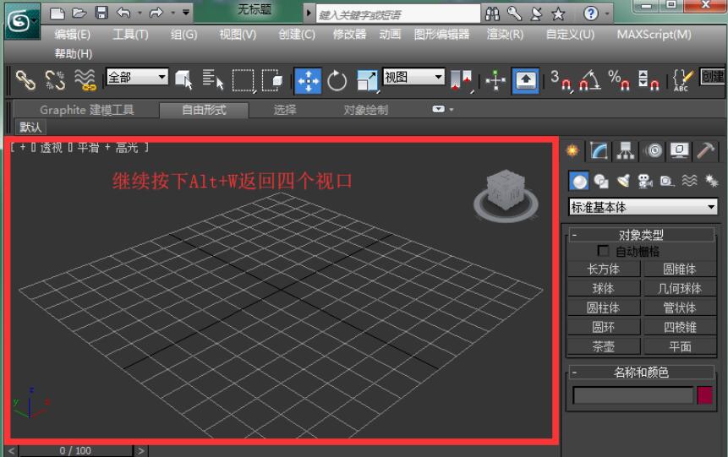Select and Scale tool
This screenshot has height=457, width=728.
tap(368, 81)
